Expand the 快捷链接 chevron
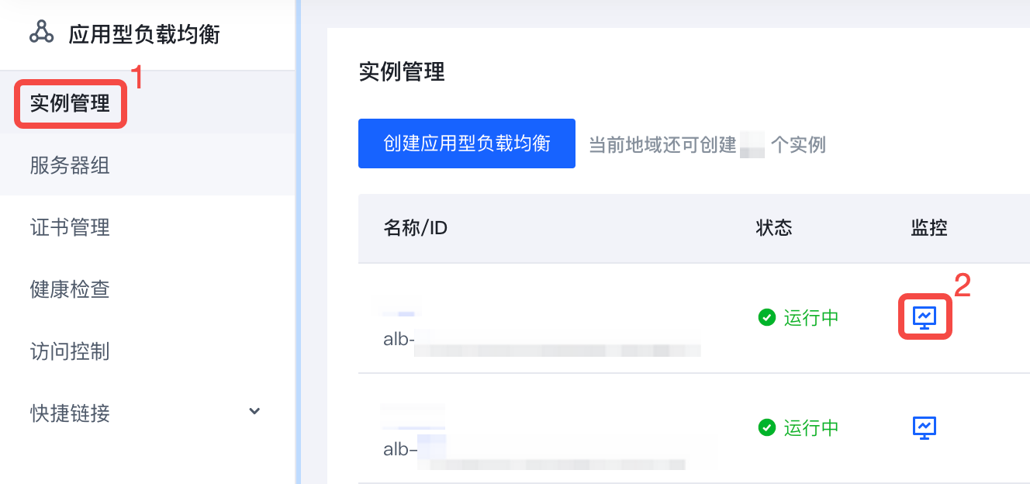Screen dimensions: 1030x484 254,411
